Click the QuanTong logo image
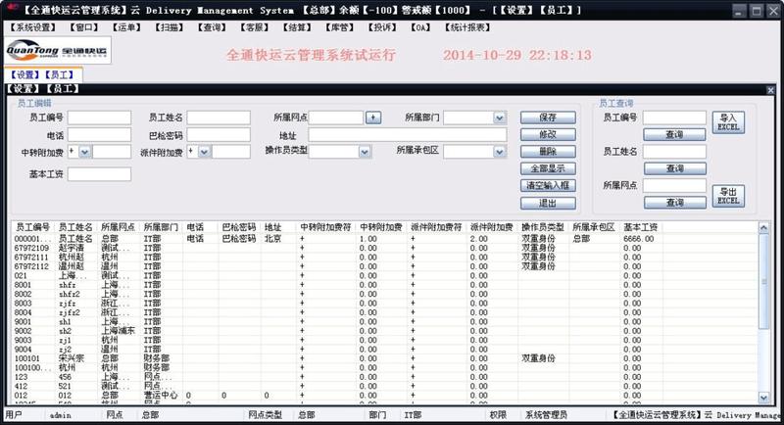This screenshot has height=425, width=784. 57,51
